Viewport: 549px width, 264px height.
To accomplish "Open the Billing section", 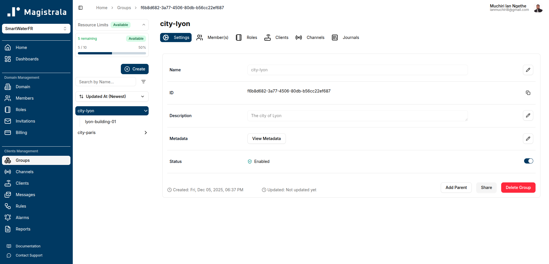I will [x=21, y=133].
